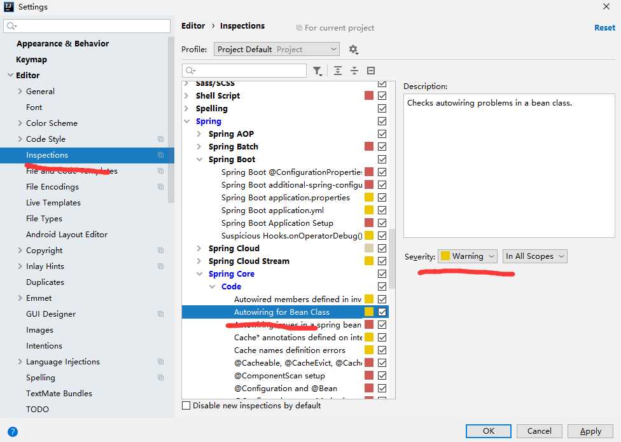This screenshot has height=442, width=621.
Task: Open the In All Scopes dropdown
Action: (x=534, y=256)
